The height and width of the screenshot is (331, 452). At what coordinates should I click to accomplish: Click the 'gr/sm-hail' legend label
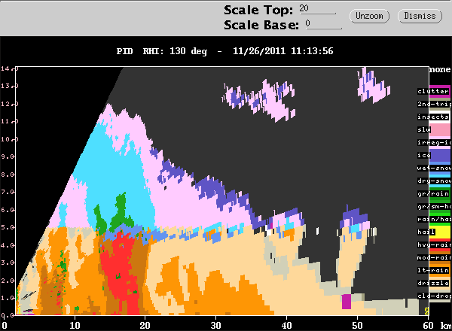(434, 206)
